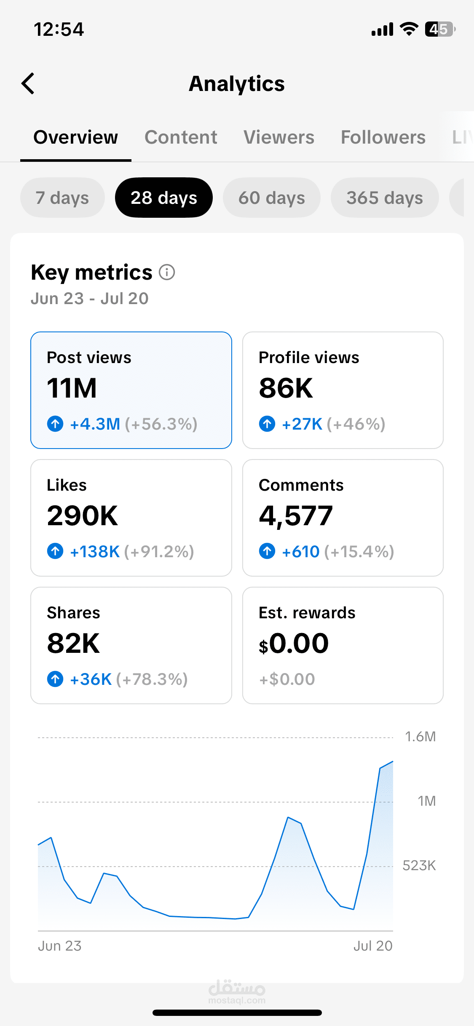
Task: Tap the Profile views up-arrow icon
Action: (x=267, y=424)
